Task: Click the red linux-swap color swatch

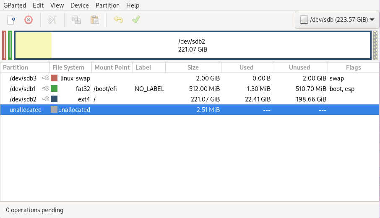Action: click(x=54, y=78)
